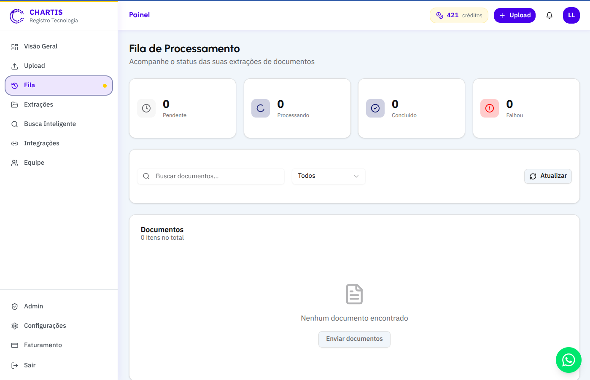Click the Equipe people icon
The width and height of the screenshot is (590, 380).
tap(15, 163)
